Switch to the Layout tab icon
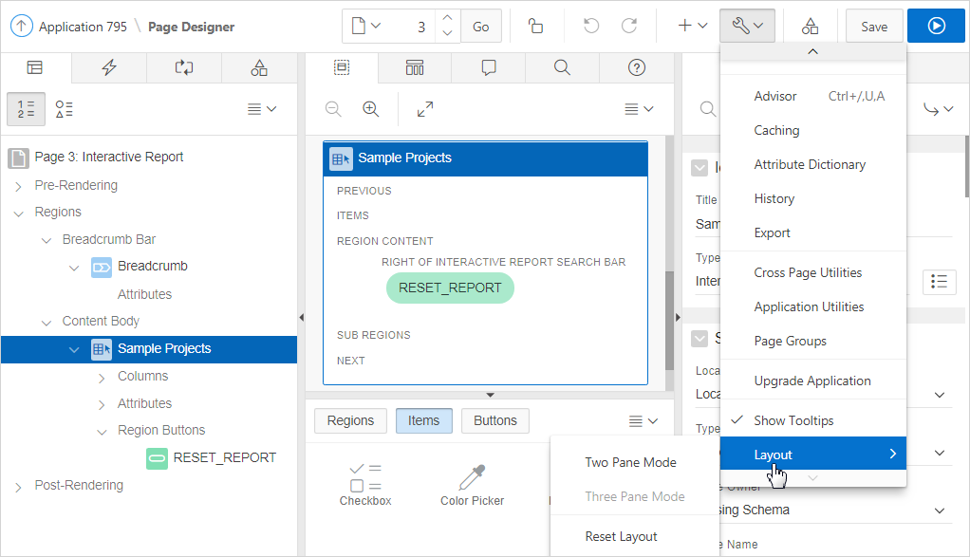The width and height of the screenshot is (970, 557). 342,67
